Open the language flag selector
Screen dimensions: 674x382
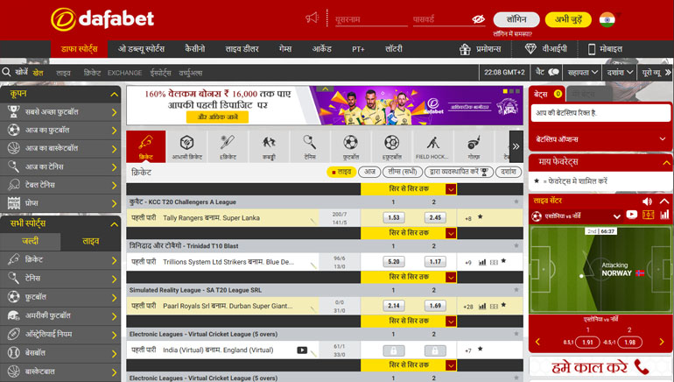[607, 19]
